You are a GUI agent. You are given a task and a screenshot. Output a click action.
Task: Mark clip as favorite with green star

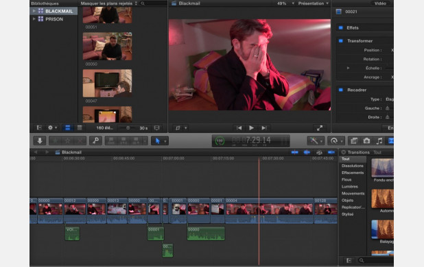point(55,141)
